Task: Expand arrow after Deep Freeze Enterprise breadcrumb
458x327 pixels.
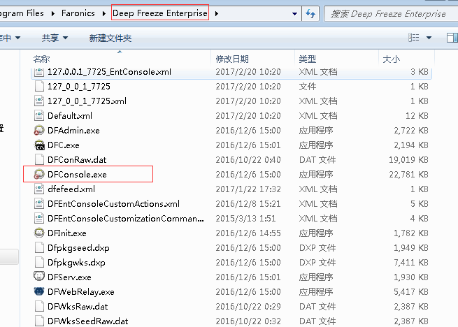Action: (216, 13)
